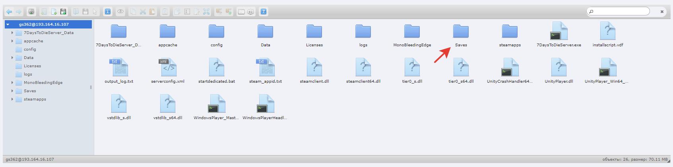Select the vstdlib_s64.dll file
Screen dimensions: 673x167
click(x=167, y=107)
